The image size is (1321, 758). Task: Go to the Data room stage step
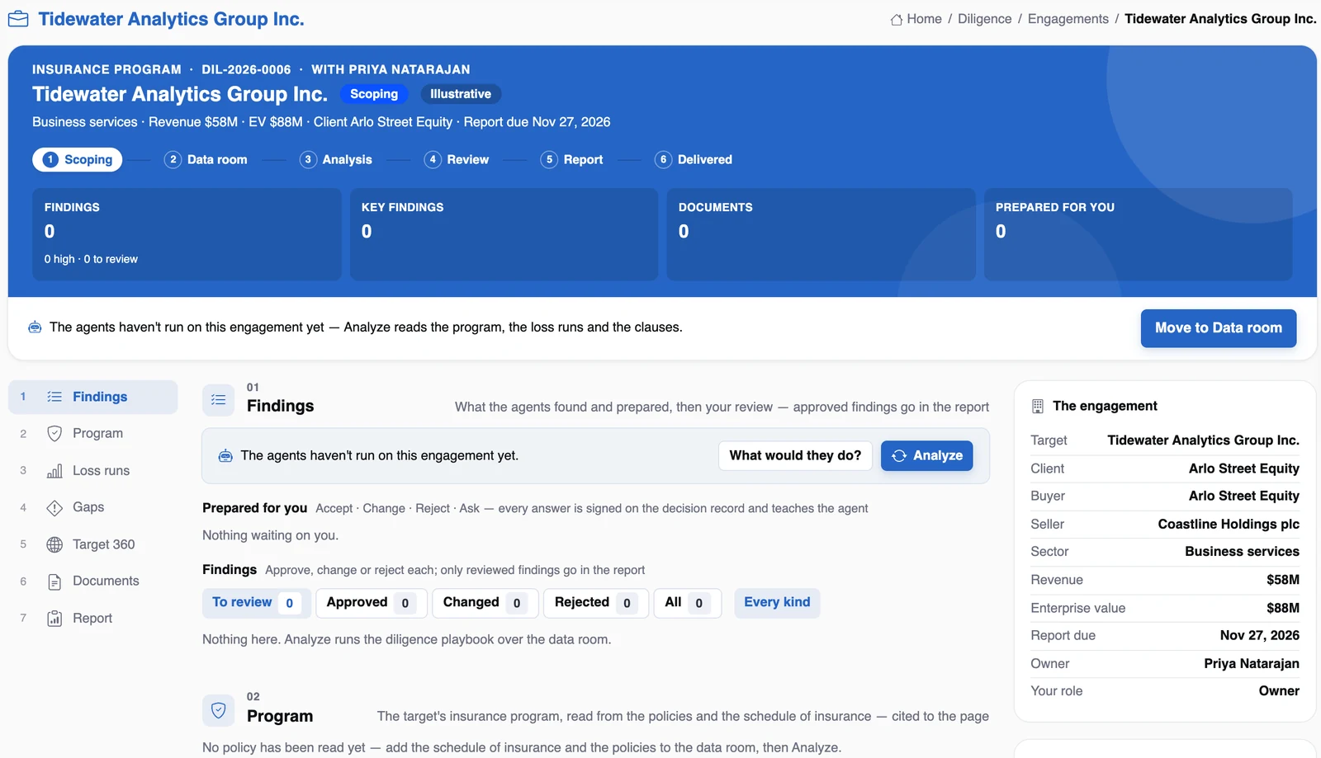tap(206, 160)
